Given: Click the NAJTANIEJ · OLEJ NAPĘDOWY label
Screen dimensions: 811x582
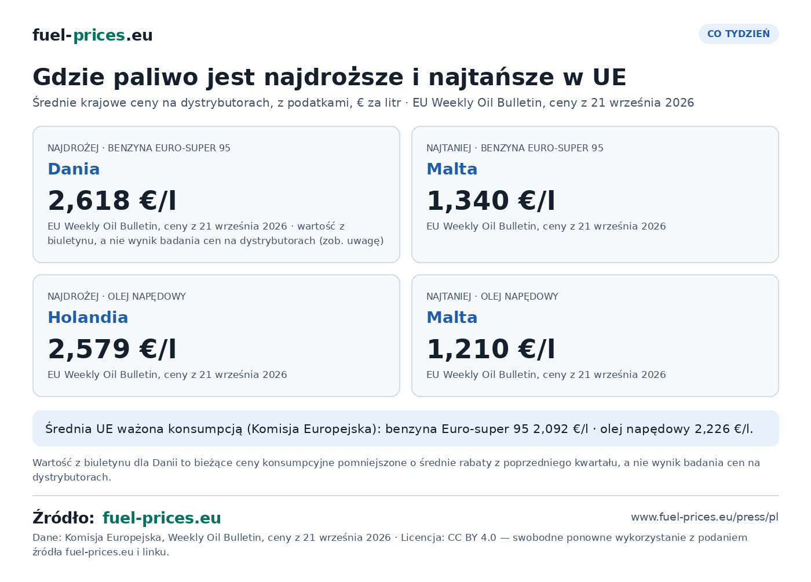Looking at the screenshot, I should 492,296.
